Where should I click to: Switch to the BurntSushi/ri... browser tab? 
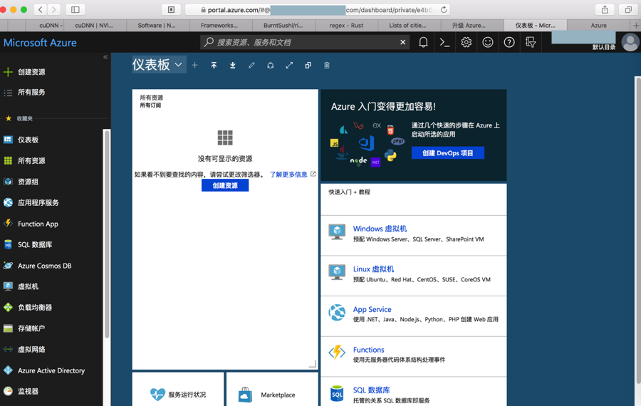point(284,26)
